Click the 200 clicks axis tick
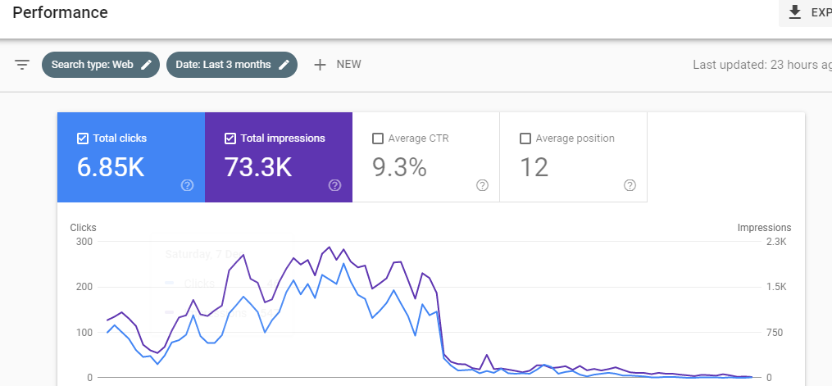The width and height of the screenshot is (832, 386). tap(84, 287)
